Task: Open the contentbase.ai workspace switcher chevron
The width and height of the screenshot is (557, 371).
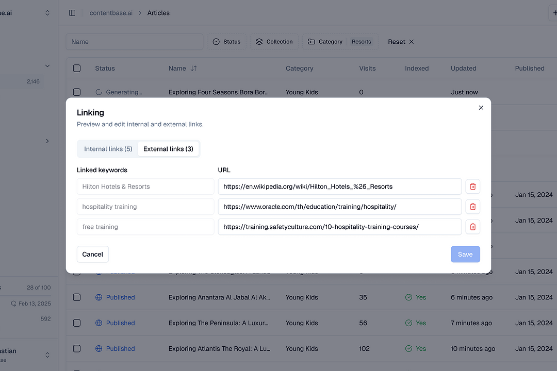Action: 47,12
